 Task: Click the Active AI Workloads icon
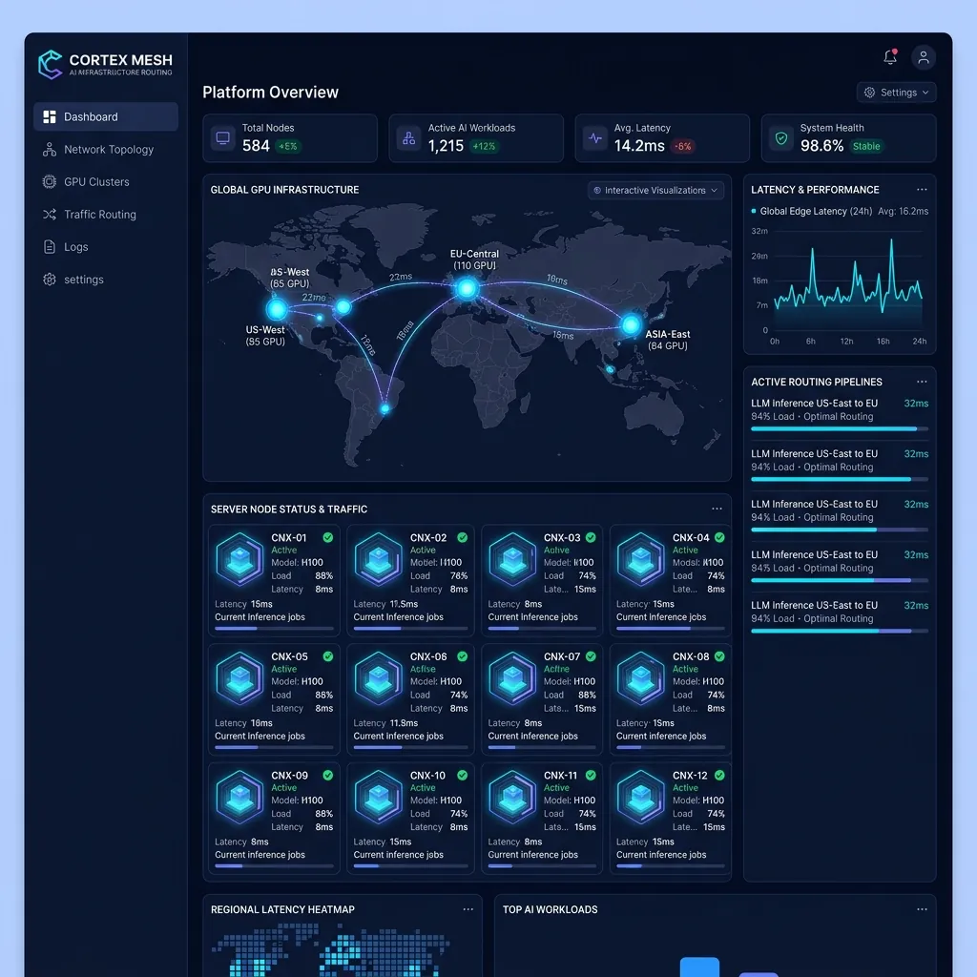click(408, 137)
